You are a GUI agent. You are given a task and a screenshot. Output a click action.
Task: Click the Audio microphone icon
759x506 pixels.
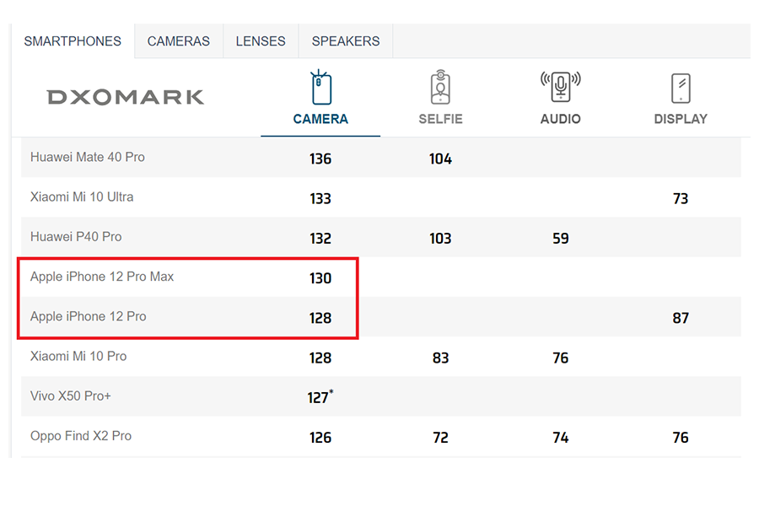[561, 88]
